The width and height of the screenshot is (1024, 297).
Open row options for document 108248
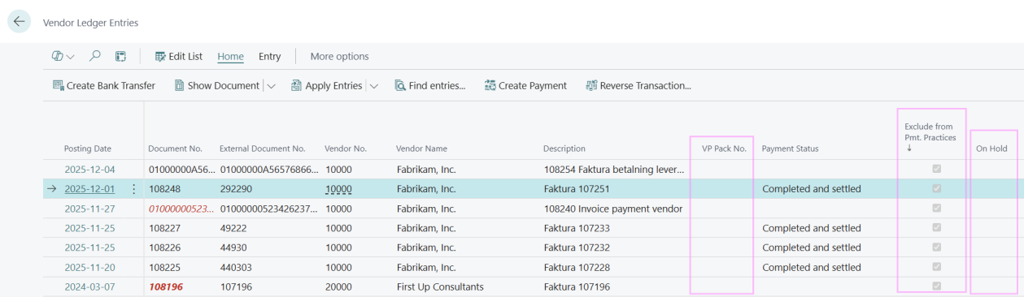tap(134, 189)
